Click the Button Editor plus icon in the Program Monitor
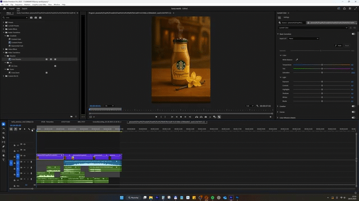This screenshot has width=359, height=201. [270, 117]
